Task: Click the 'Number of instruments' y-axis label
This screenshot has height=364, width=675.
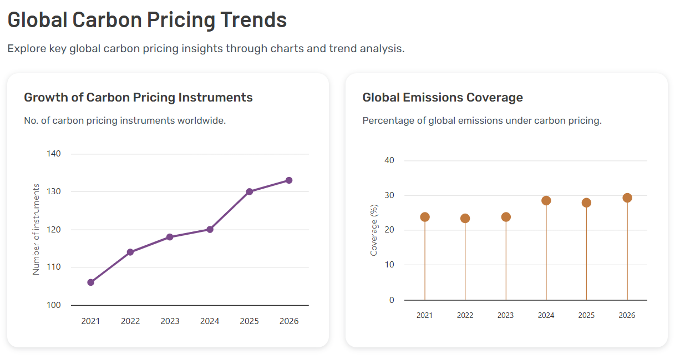Action: tap(36, 229)
